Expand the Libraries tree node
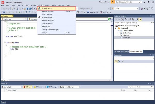Image resolution: width=155 pixels, height=104 pixels. pyautogui.click(x=118, y=35)
